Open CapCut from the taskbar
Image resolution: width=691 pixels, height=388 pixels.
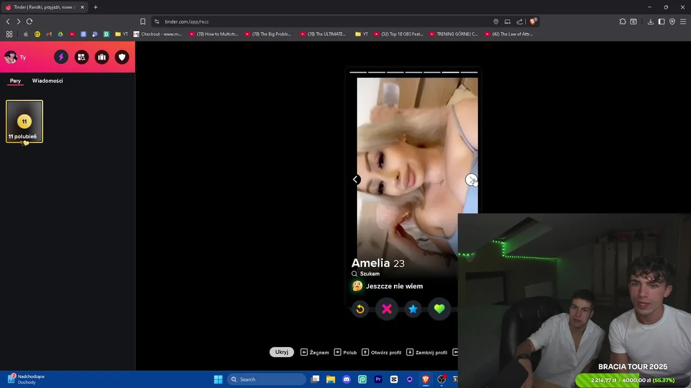point(394,379)
